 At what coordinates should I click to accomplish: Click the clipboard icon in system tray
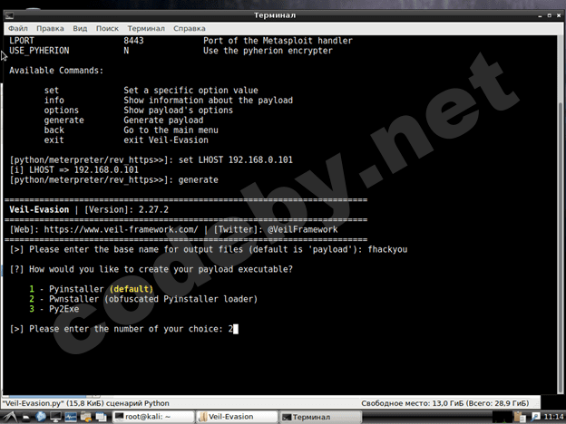[520, 417]
